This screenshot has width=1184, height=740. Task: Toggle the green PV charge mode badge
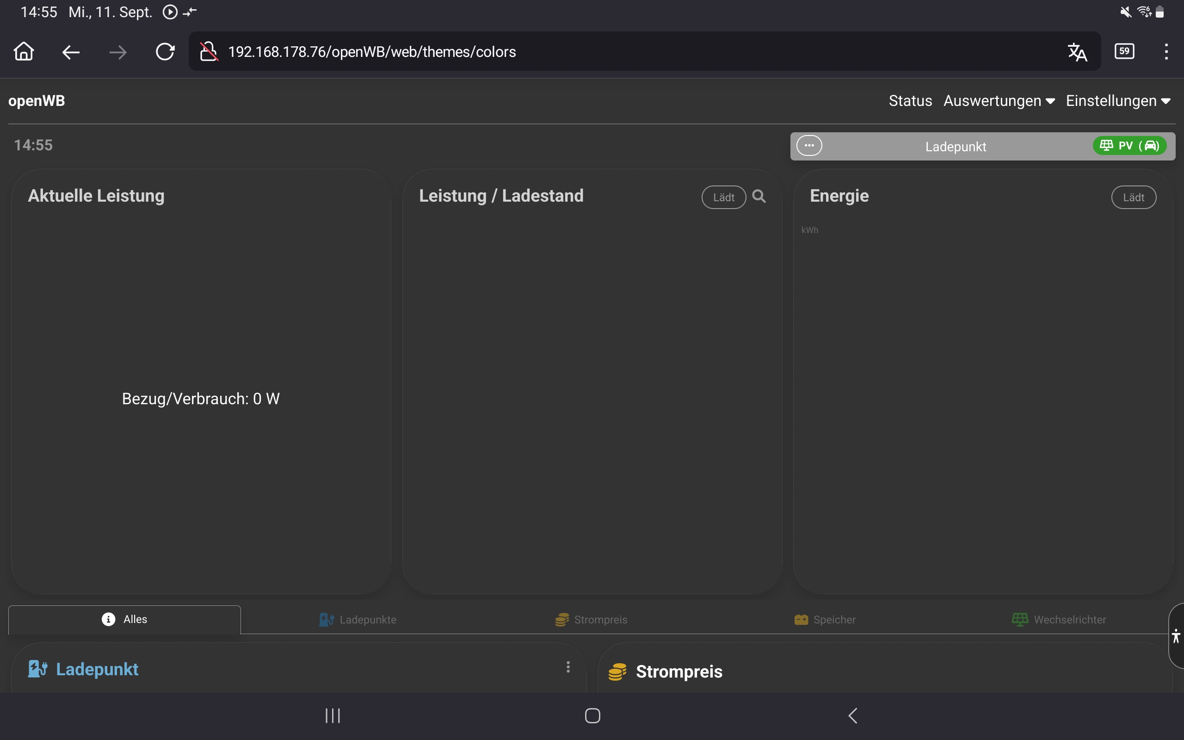[x=1130, y=145]
